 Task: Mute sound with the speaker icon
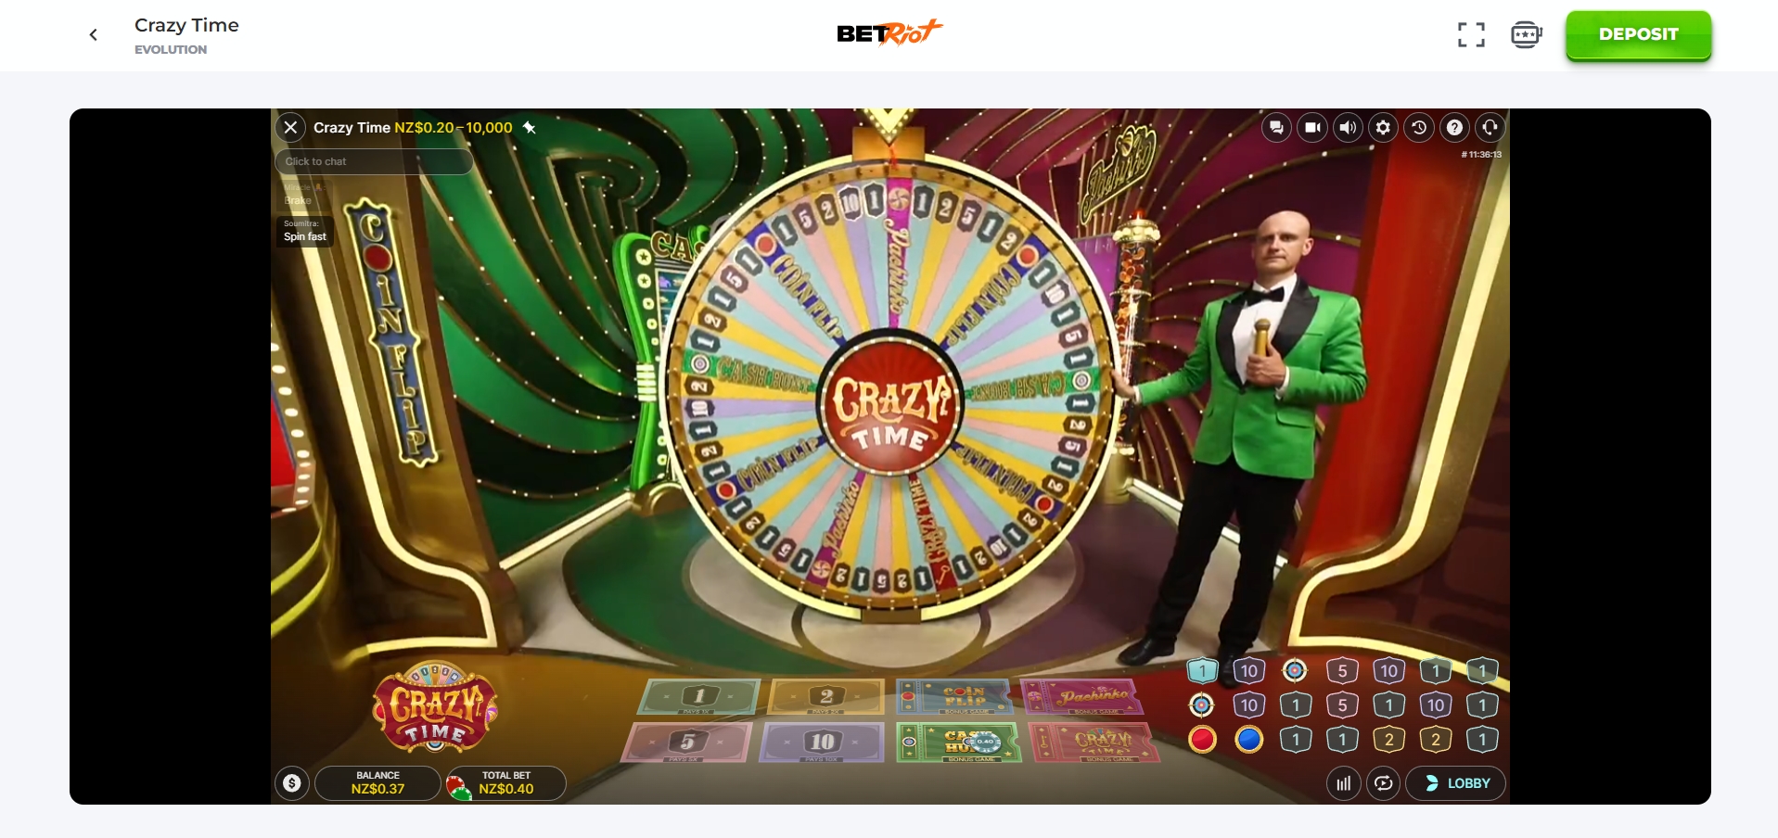click(x=1348, y=127)
